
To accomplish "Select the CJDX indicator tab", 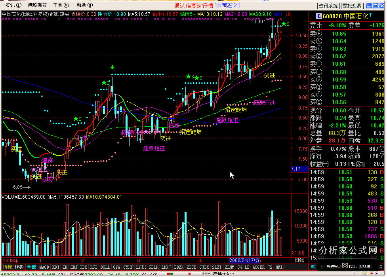I will (x=204, y=267).
